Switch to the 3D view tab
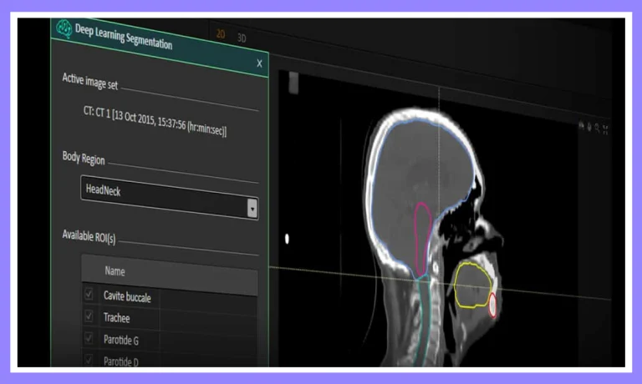 point(242,38)
